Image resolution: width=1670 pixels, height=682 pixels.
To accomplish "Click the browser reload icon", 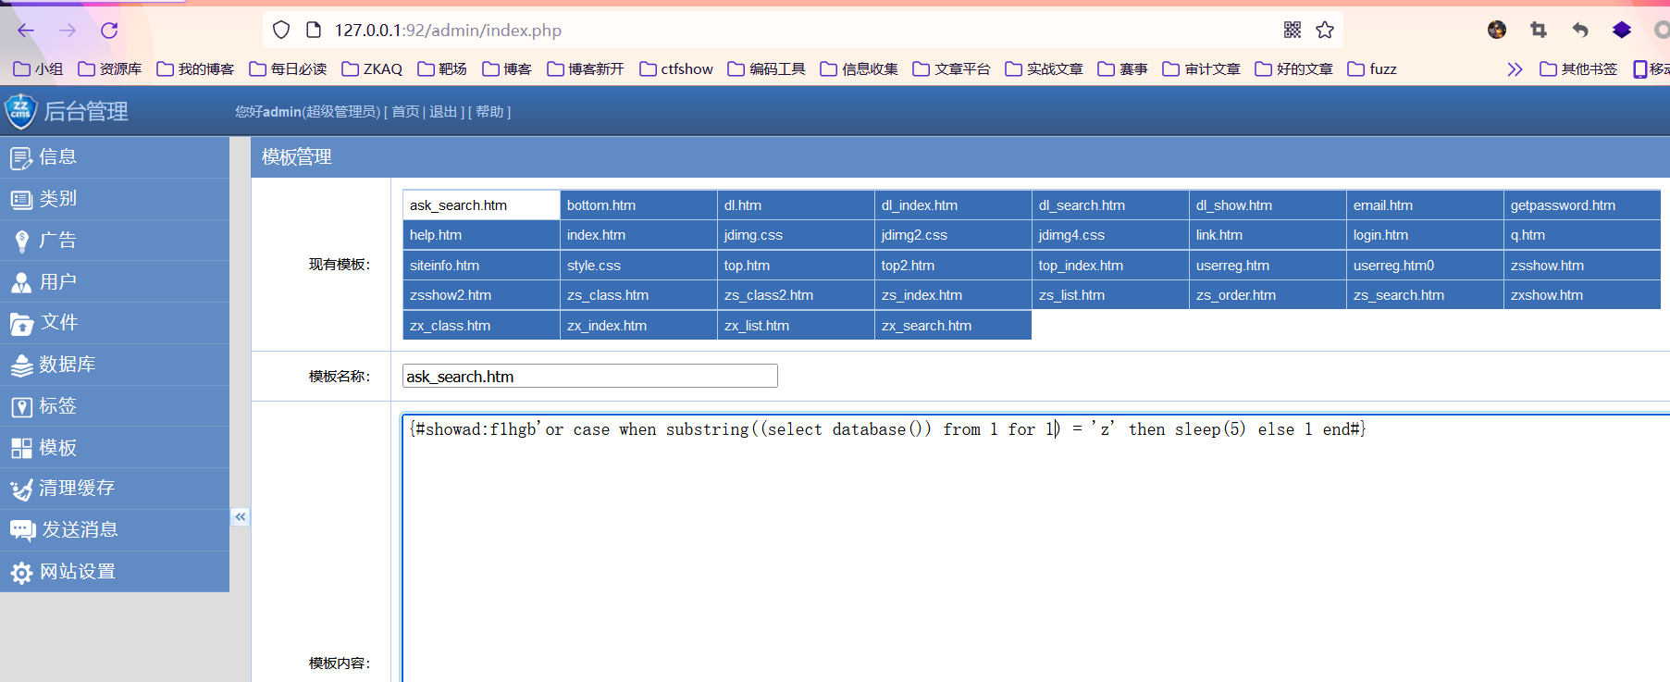I will (x=109, y=31).
